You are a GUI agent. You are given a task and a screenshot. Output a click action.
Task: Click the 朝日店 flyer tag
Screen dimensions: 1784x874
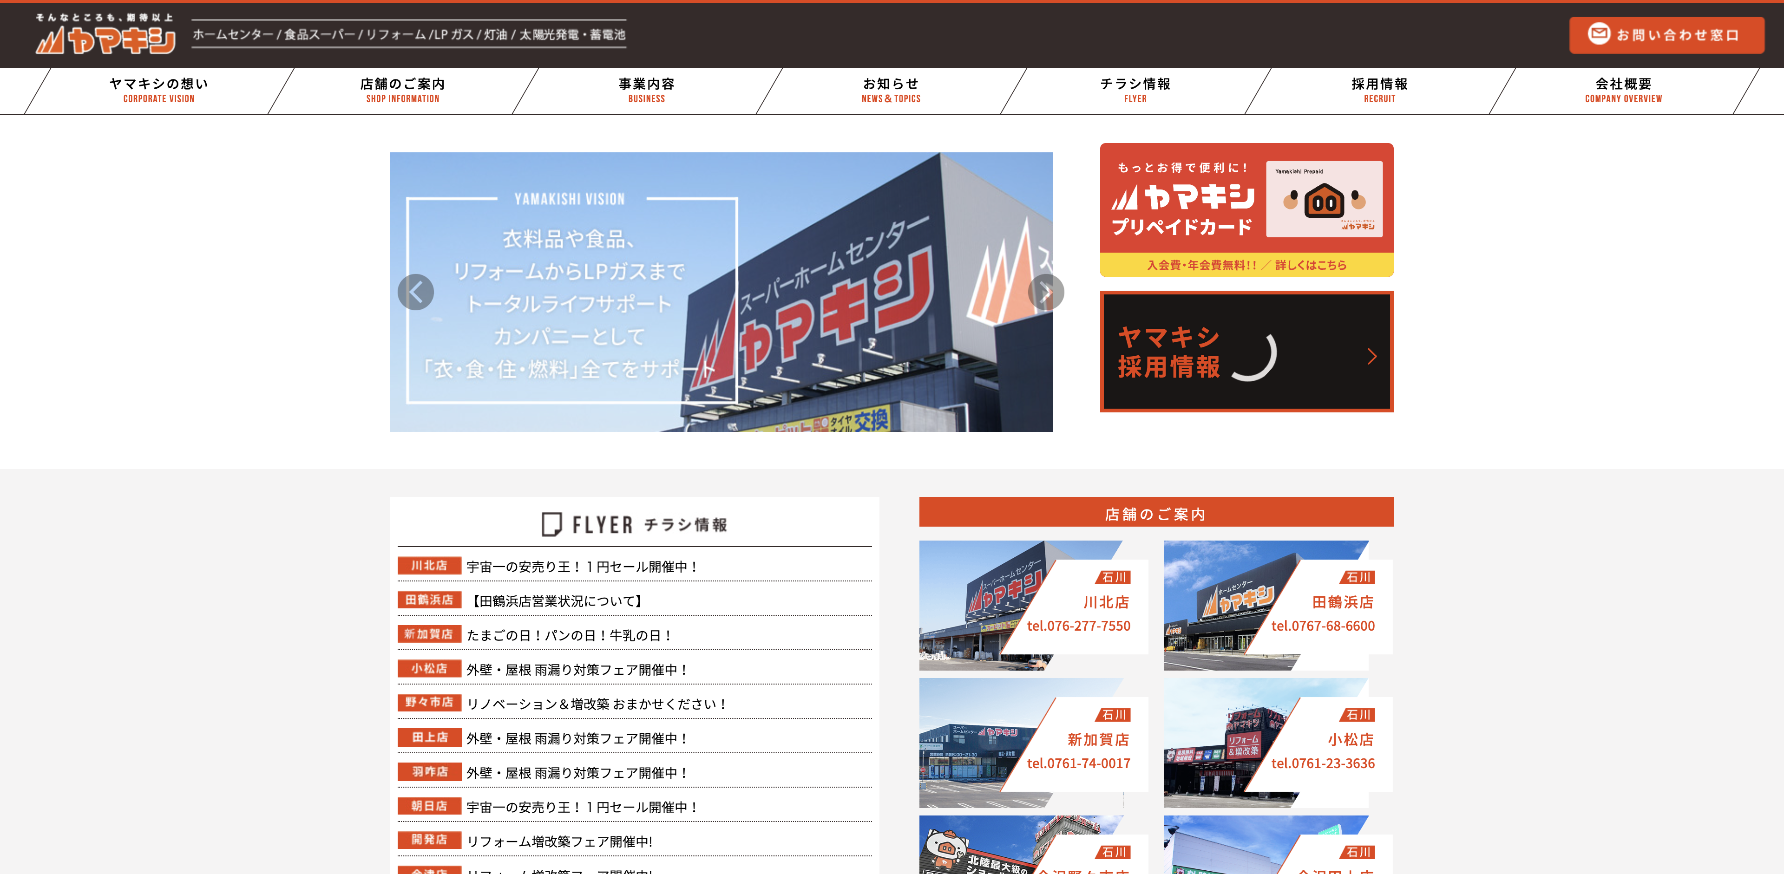coord(429,806)
